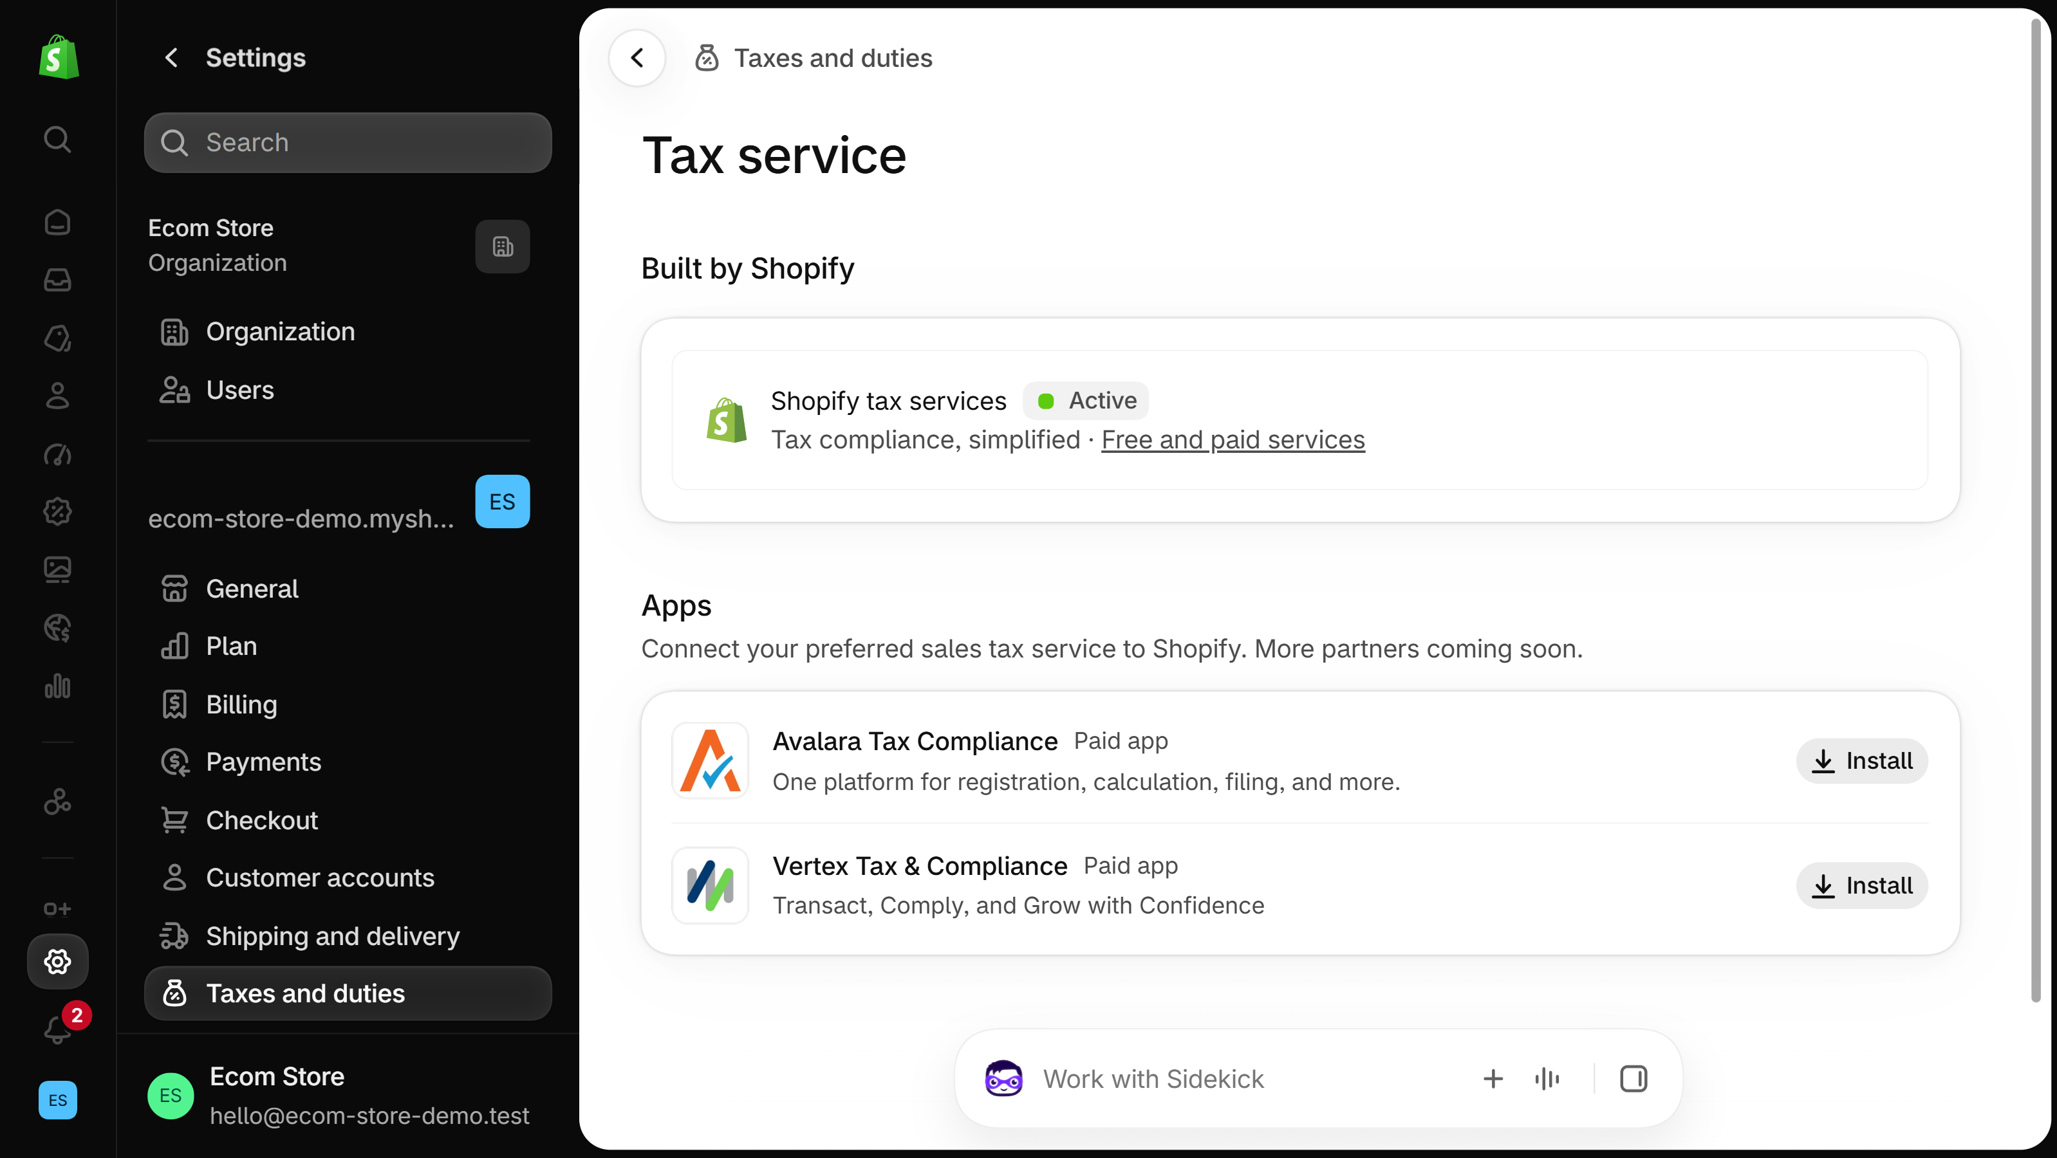Open the flow/apps connector icon in the rail
This screenshot has height=1158, width=2057.
(57, 801)
